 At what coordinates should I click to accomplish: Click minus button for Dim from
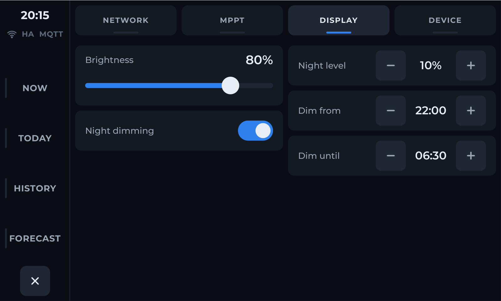pos(391,111)
